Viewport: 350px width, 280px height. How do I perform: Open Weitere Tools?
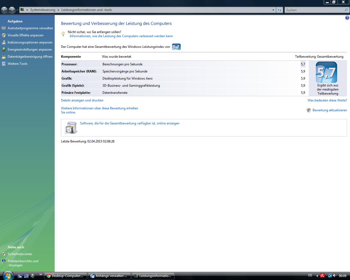pos(17,64)
